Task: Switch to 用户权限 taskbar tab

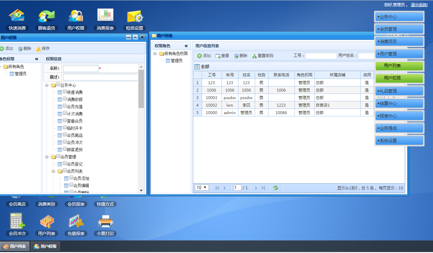Action: tap(45, 246)
